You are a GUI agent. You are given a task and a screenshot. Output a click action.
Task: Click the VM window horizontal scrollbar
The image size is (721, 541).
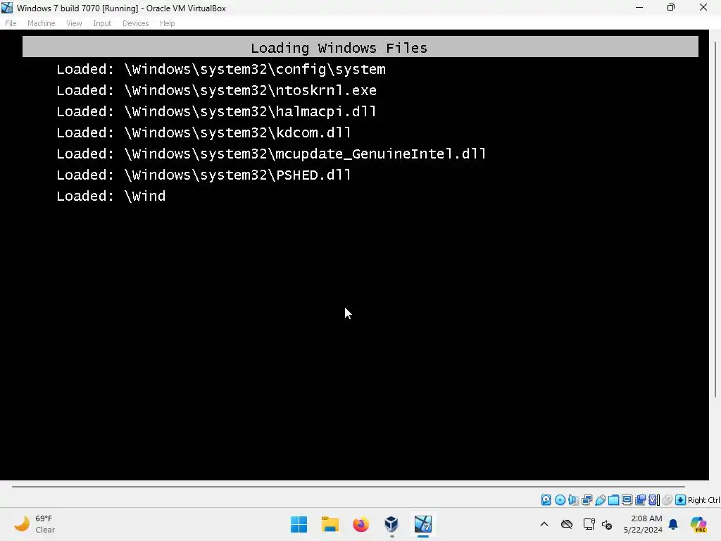point(348,486)
